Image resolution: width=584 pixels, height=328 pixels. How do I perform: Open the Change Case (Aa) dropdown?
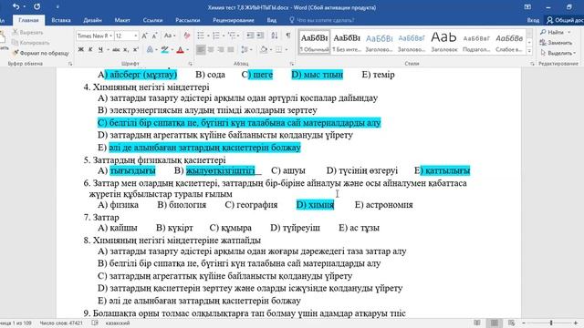coord(169,36)
